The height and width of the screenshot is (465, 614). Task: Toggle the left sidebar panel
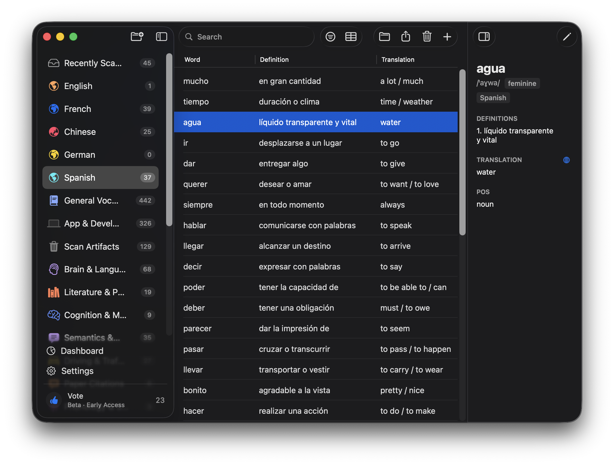click(x=162, y=37)
